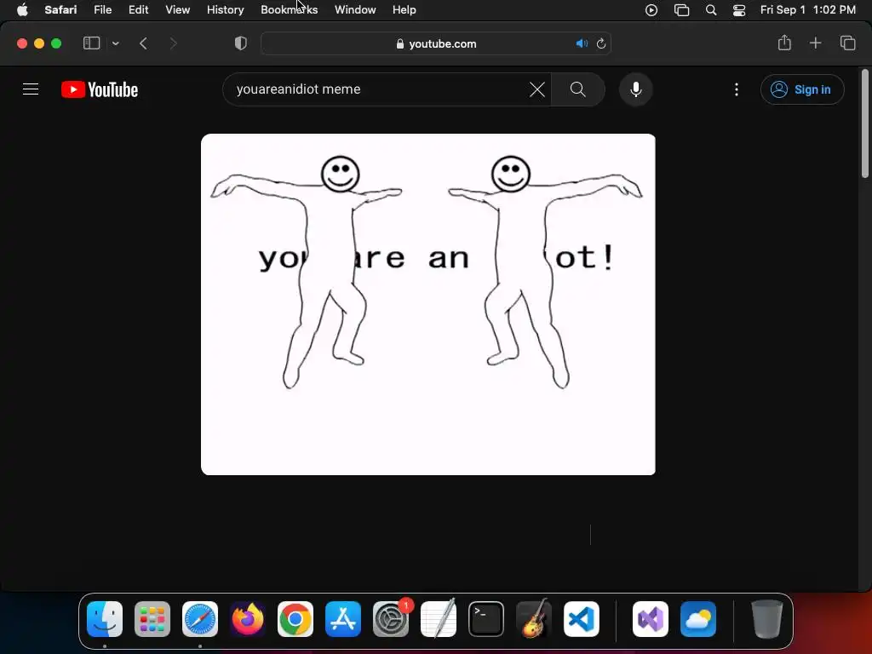The width and height of the screenshot is (872, 654).
Task: Open Spotlight search
Action: (x=711, y=10)
